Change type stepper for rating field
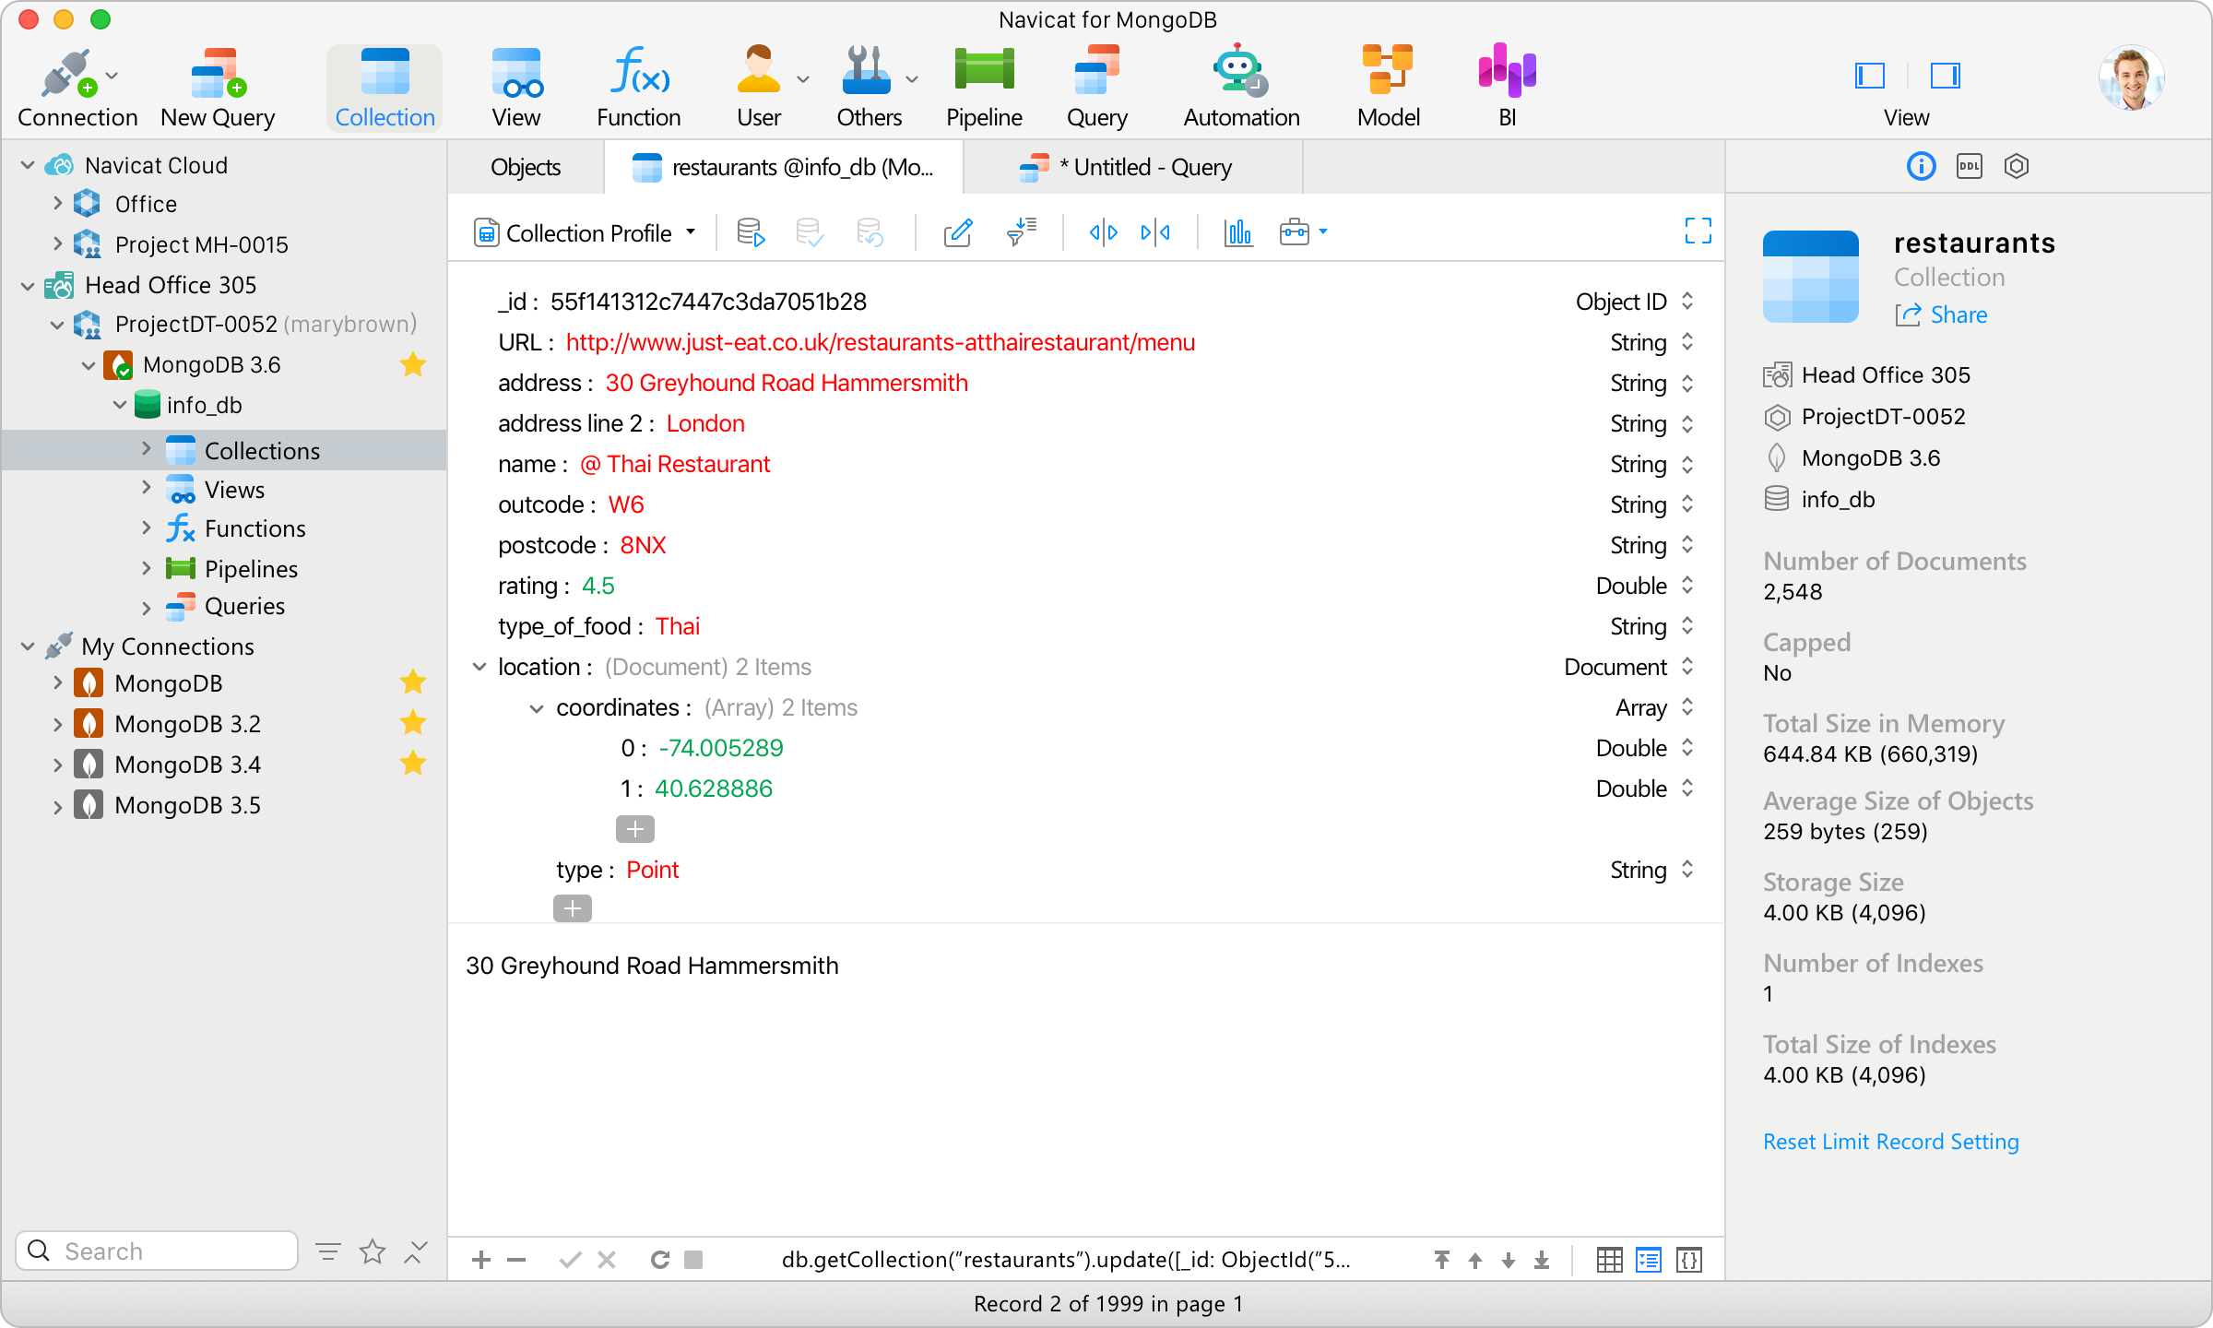Image resolution: width=2213 pixels, height=1328 pixels. pos(1687,586)
